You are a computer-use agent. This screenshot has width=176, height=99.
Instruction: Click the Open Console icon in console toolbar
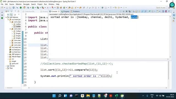click(157, 11)
